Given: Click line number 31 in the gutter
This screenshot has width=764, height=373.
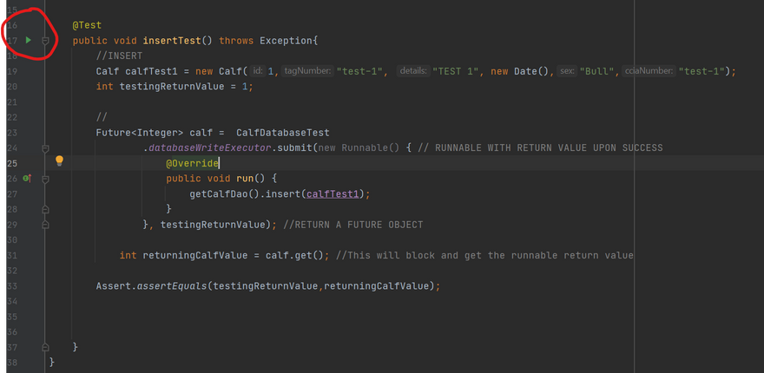Looking at the screenshot, I should tap(12, 255).
